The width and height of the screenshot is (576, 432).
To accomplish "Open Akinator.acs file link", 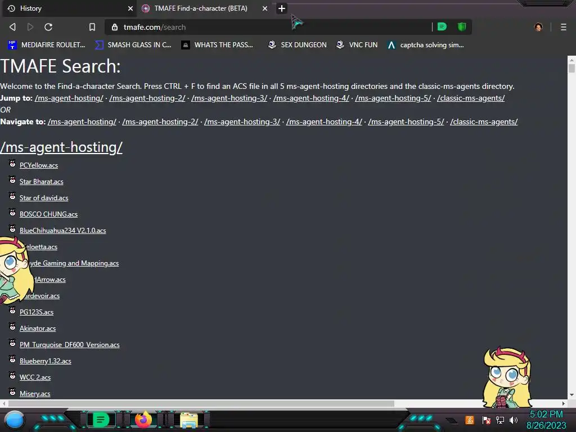I will point(38,328).
